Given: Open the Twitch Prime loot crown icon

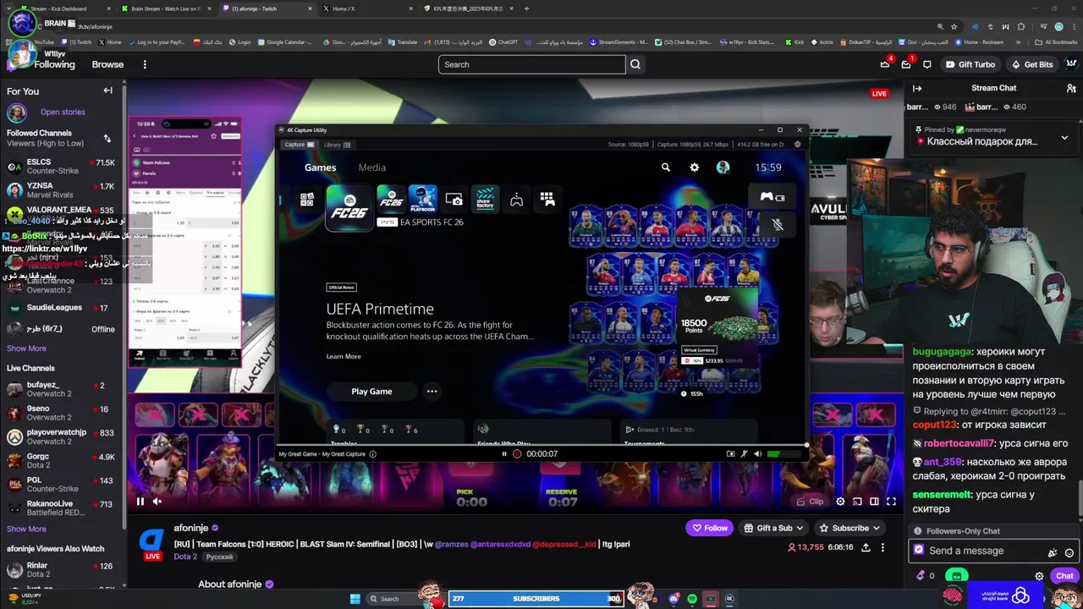Looking at the screenshot, I should pos(885,64).
